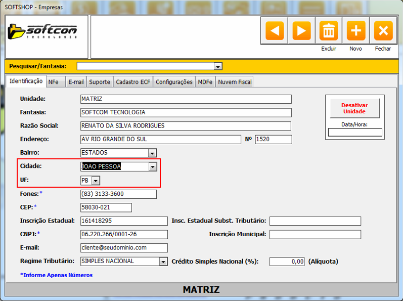Switch to the Nuvem Fiscal tab

pos(234,82)
